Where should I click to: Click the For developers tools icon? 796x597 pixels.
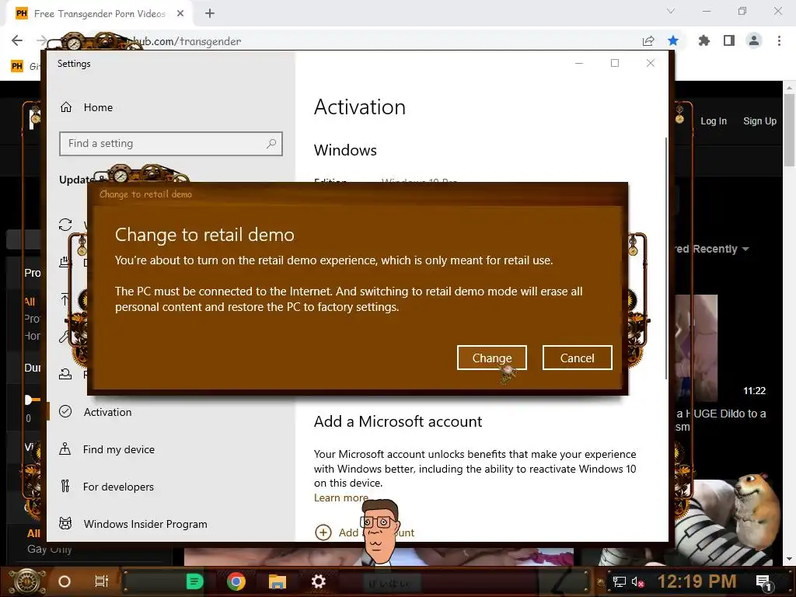point(65,487)
